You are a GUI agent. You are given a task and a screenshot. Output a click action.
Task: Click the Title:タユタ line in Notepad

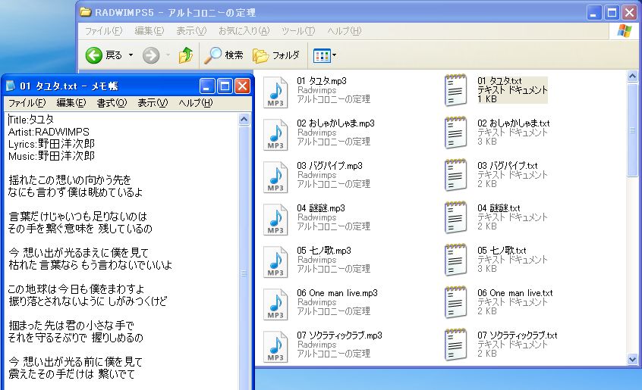[31, 120]
